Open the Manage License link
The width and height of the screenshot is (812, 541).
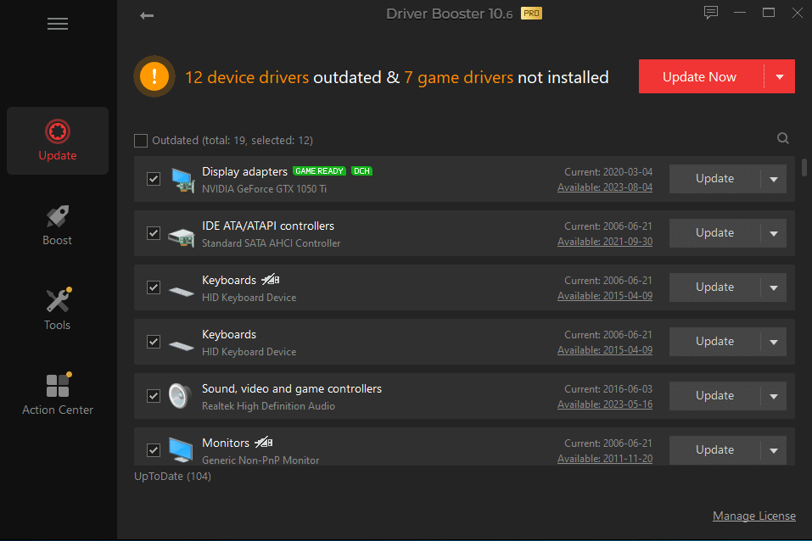coord(754,516)
